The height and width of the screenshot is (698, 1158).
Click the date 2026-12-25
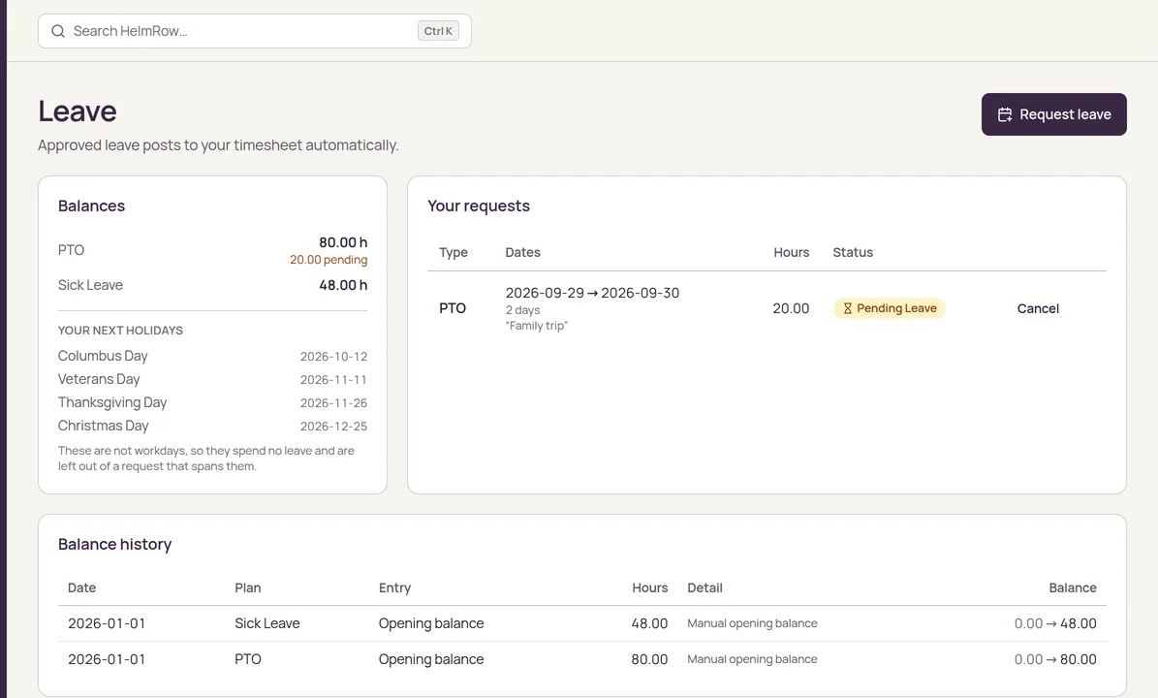coord(333,427)
